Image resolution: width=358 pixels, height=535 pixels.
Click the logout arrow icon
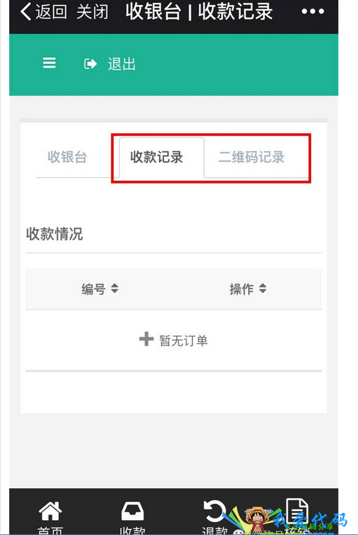90,64
